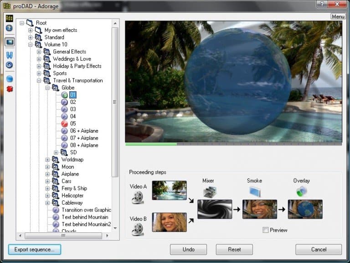This screenshot has height=263, width=350.
Task: Click the title bar help button
Action: [x=322, y=4]
